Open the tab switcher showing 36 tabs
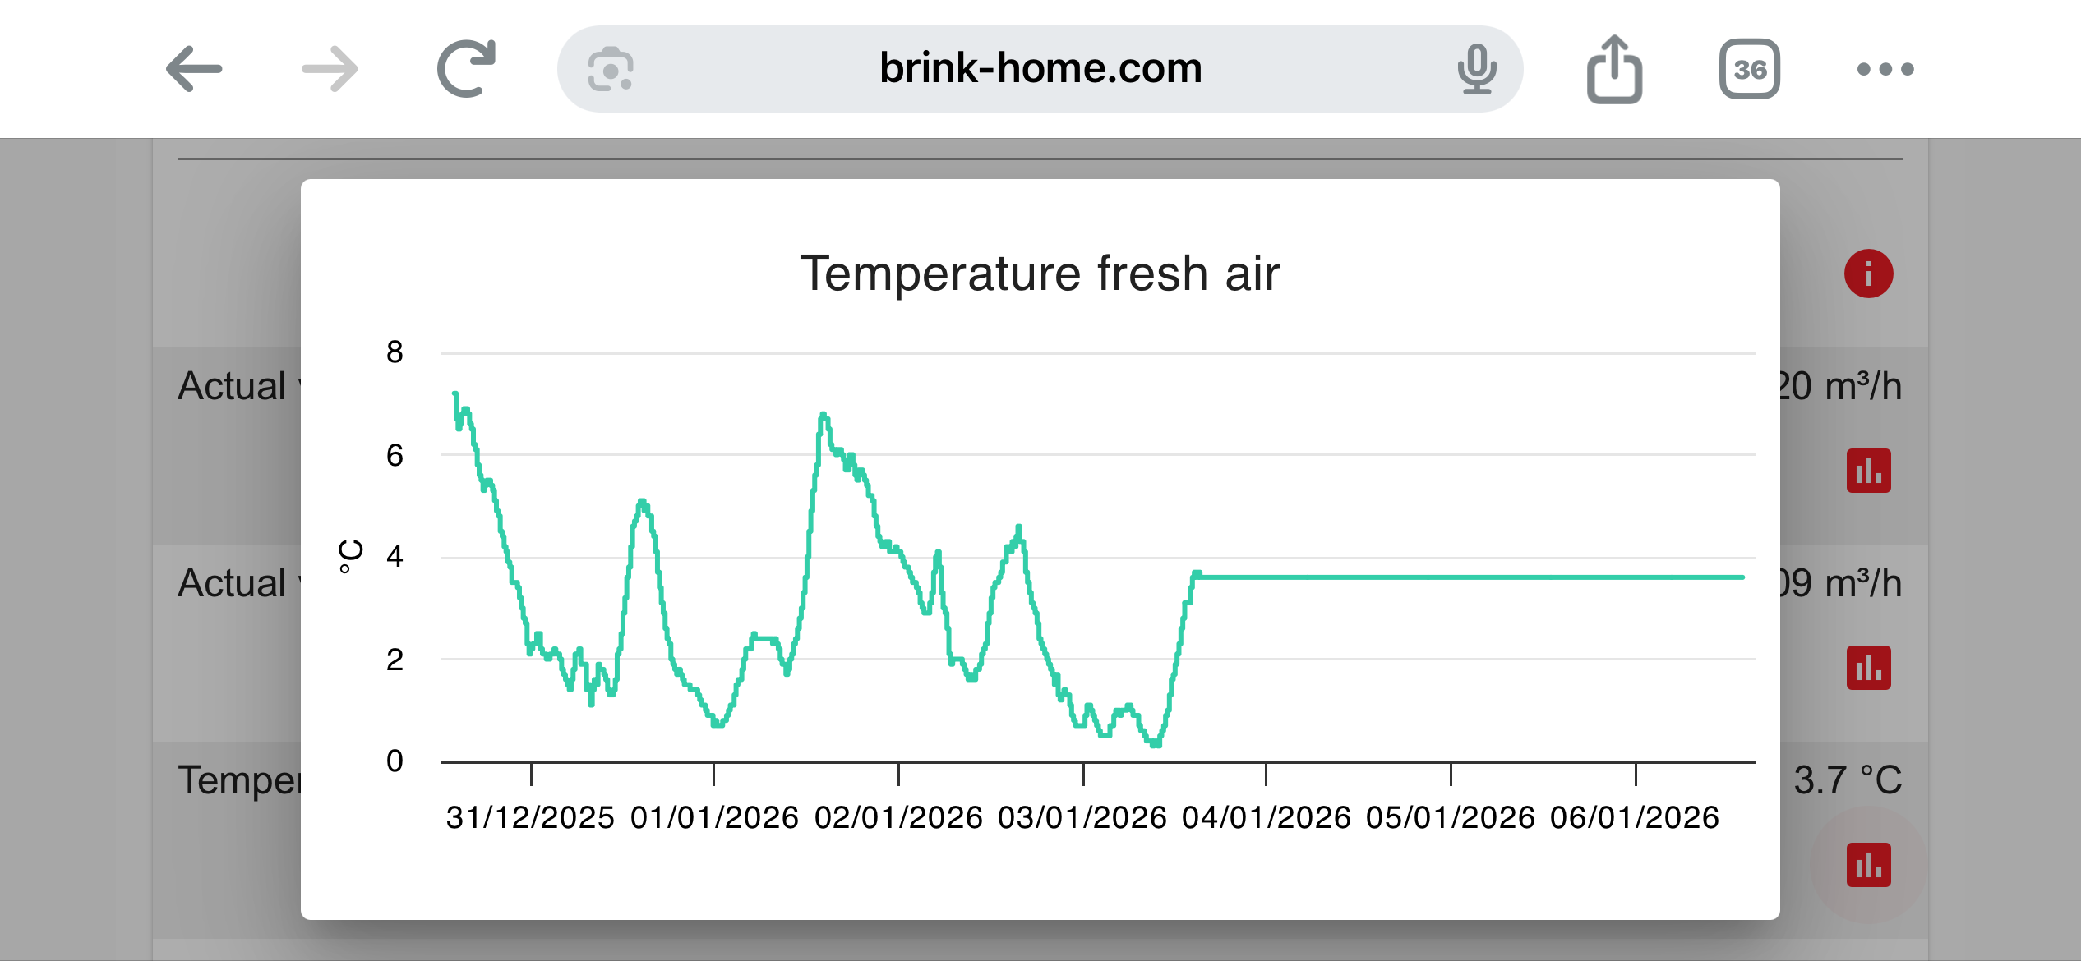 click(1751, 69)
